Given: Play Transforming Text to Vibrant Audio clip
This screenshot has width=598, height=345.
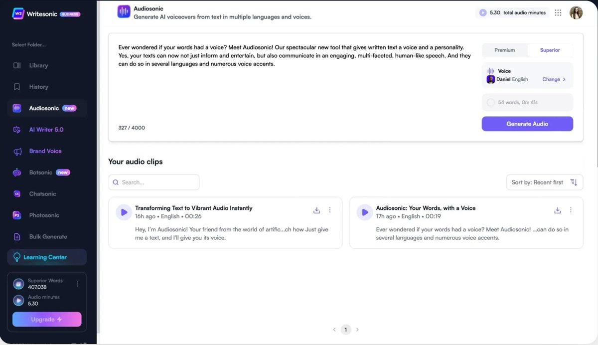Looking at the screenshot, I should [124, 212].
